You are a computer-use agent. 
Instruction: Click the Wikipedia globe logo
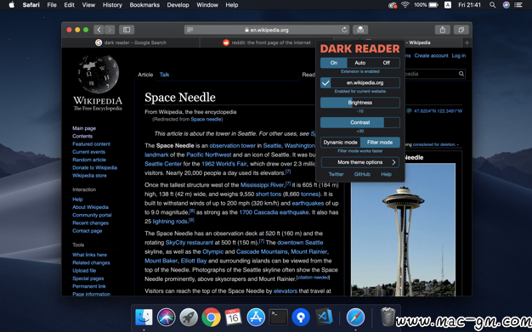99,74
